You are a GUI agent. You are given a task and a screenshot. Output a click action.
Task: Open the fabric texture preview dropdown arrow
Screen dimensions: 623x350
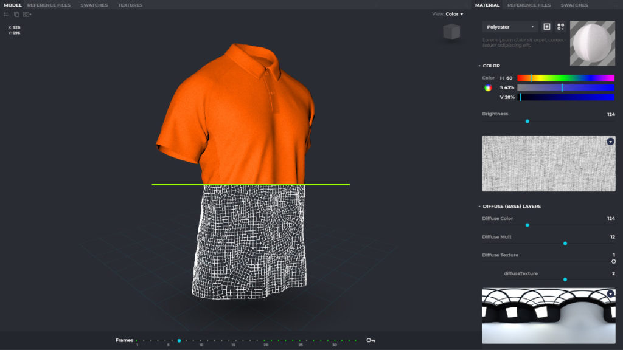(610, 142)
